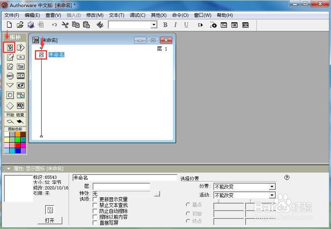
Task: Choose the orange icon color swatch
Action: click(x=18, y=134)
